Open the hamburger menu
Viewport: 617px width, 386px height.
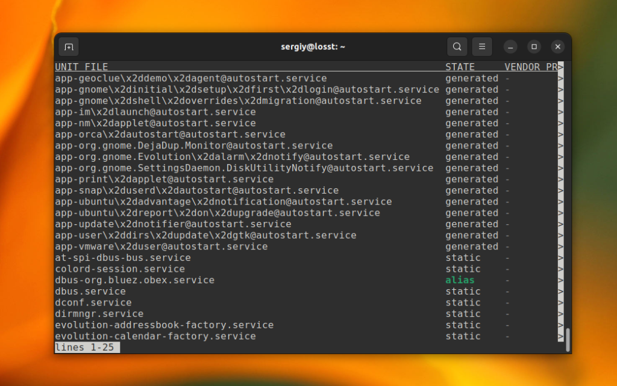coord(482,47)
